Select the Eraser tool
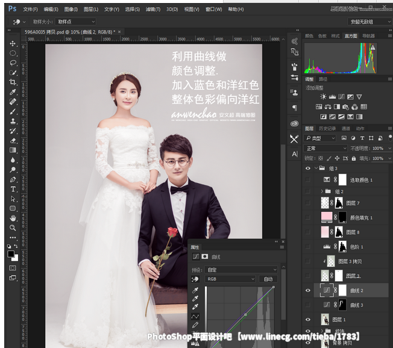This screenshot has width=393, height=348. 13,140
